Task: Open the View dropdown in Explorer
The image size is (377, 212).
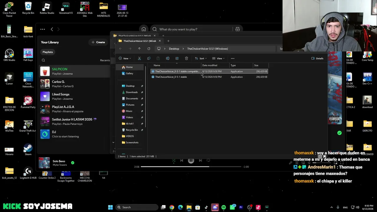Action: (x=219, y=58)
